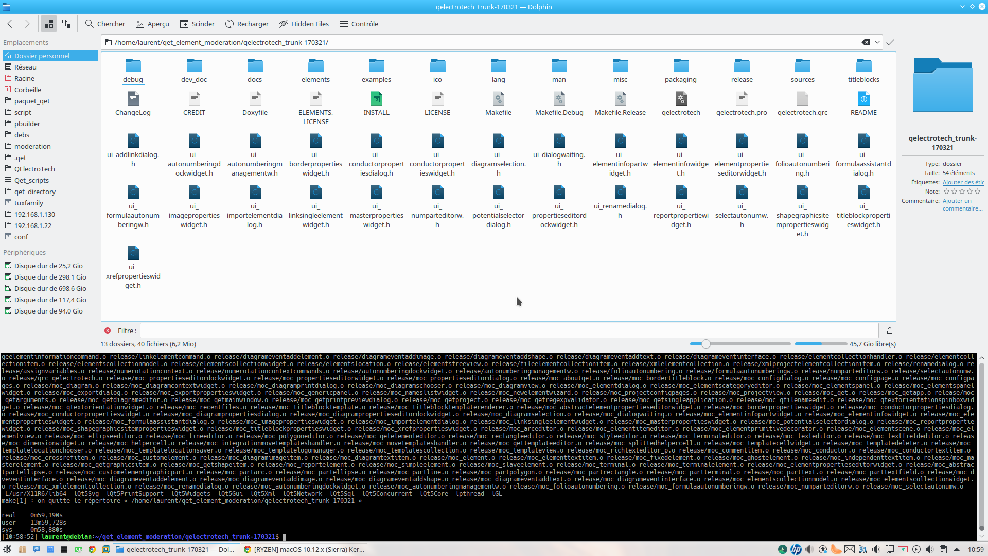988x556 pixels.
Task: Open the Dolphin title bar window menu
Action: pyautogui.click(x=6, y=7)
